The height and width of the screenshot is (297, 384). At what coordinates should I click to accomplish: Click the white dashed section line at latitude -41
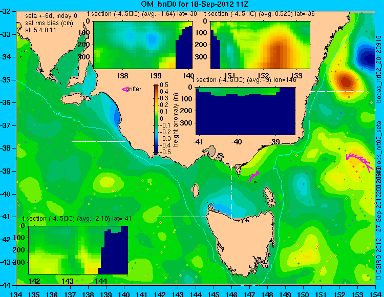[x=183, y=217]
